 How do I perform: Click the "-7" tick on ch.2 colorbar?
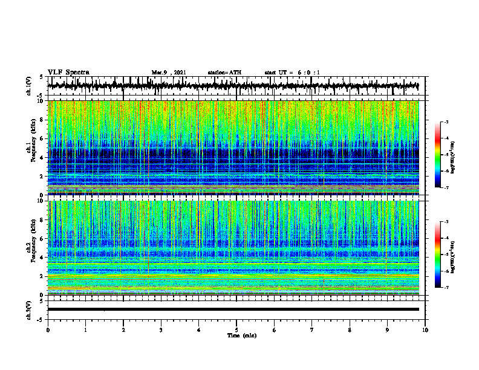pos(446,287)
